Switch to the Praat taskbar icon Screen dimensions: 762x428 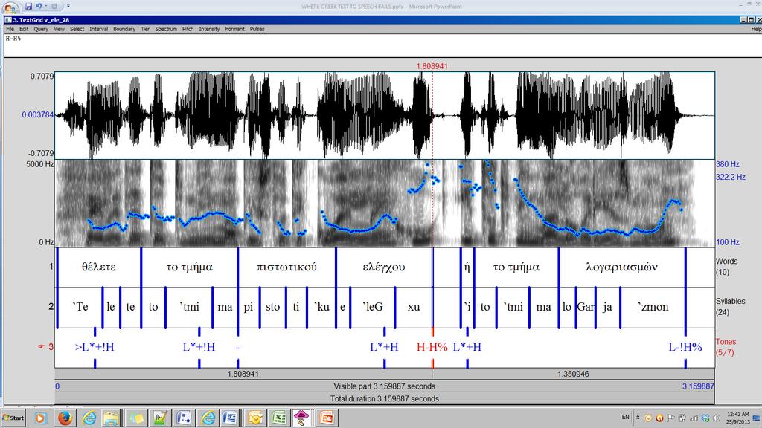(x=302, y=418)
